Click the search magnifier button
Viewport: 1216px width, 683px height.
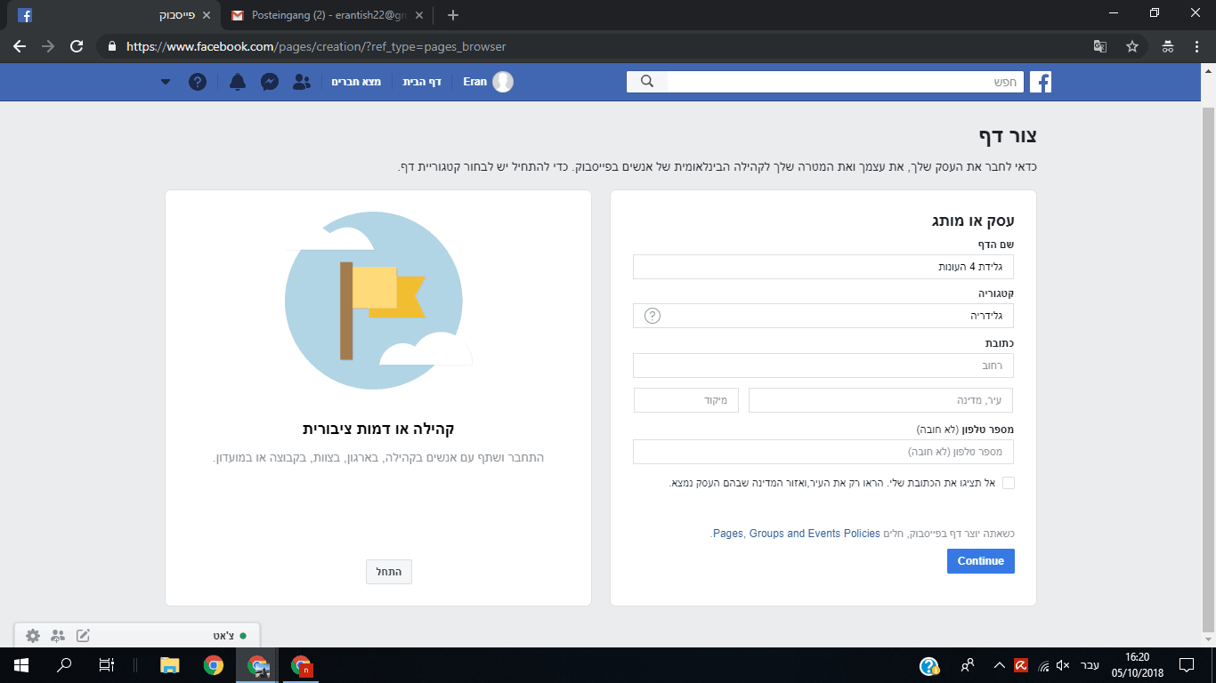click(x=647, y=82)
